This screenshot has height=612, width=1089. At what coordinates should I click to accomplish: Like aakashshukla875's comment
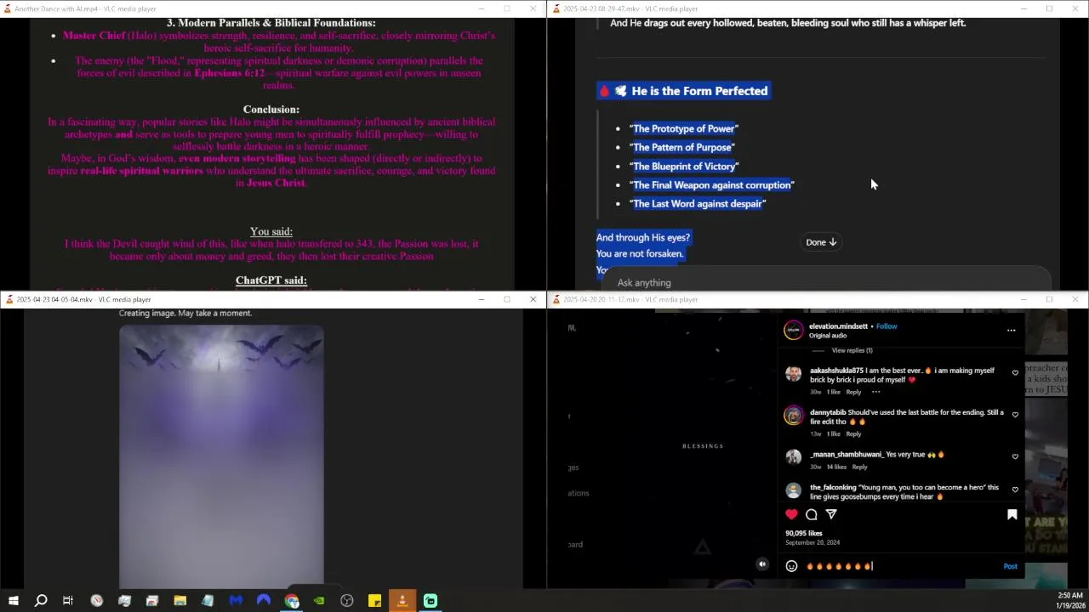tap(1015, 372)
